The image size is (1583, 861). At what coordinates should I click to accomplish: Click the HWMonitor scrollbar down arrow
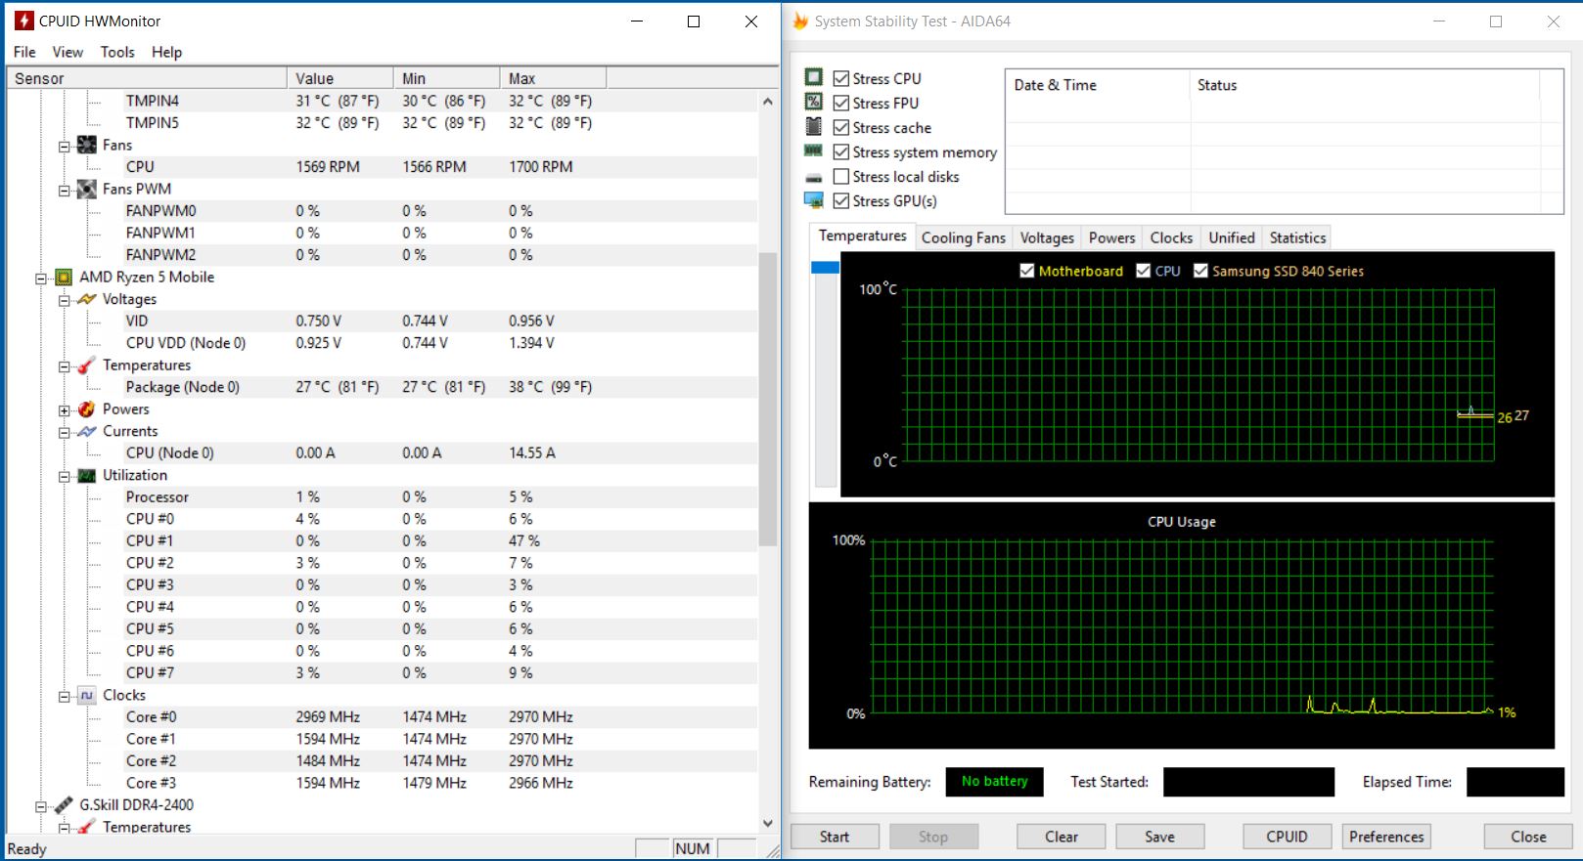click(x=767, y=824)
